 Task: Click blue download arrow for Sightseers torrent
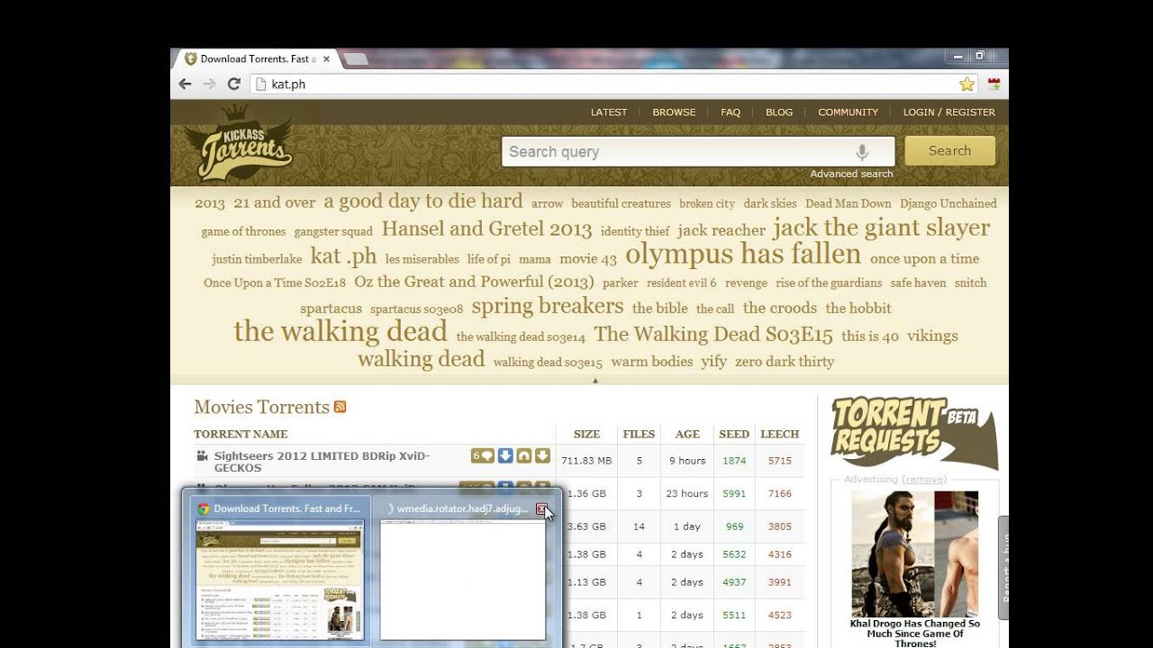505,456
